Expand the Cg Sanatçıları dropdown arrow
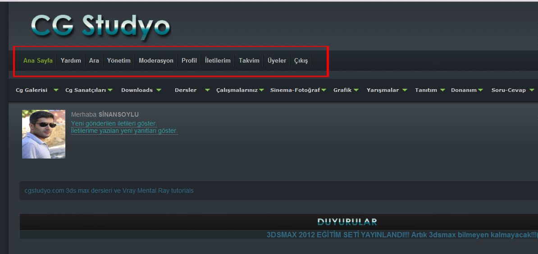This screenshot has height=254, width=538. pos(110,90)
